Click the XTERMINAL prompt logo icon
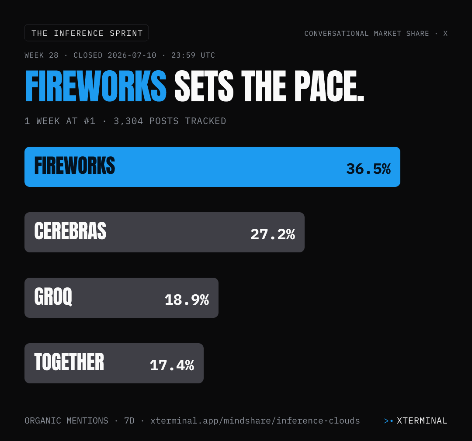 click(389, 421)
